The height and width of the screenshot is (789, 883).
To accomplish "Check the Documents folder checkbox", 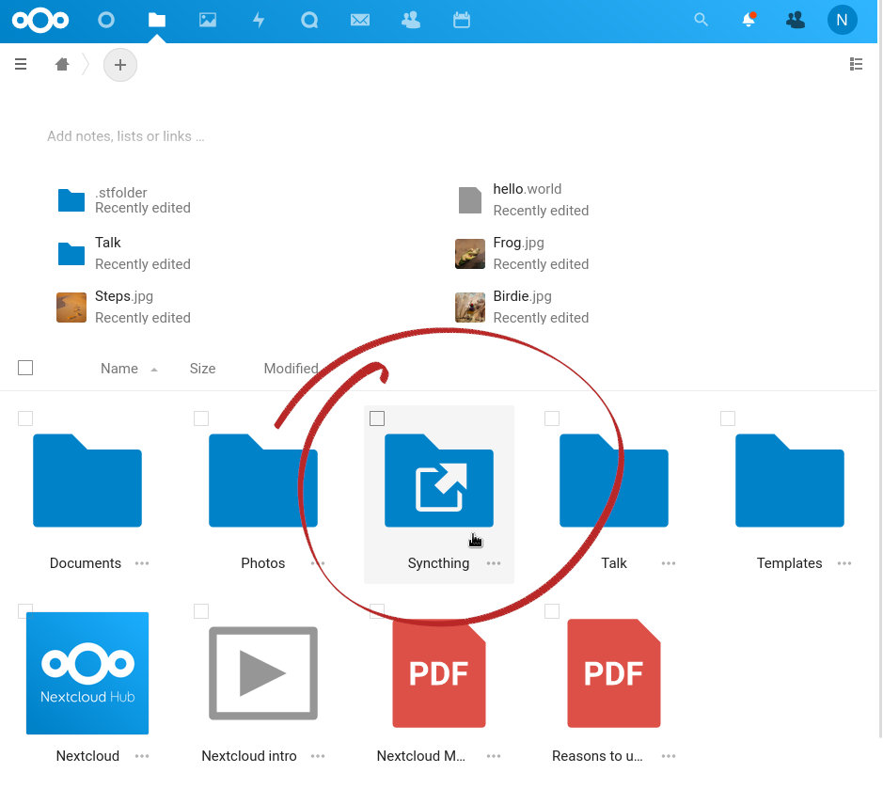I will (x=25, y=418).
